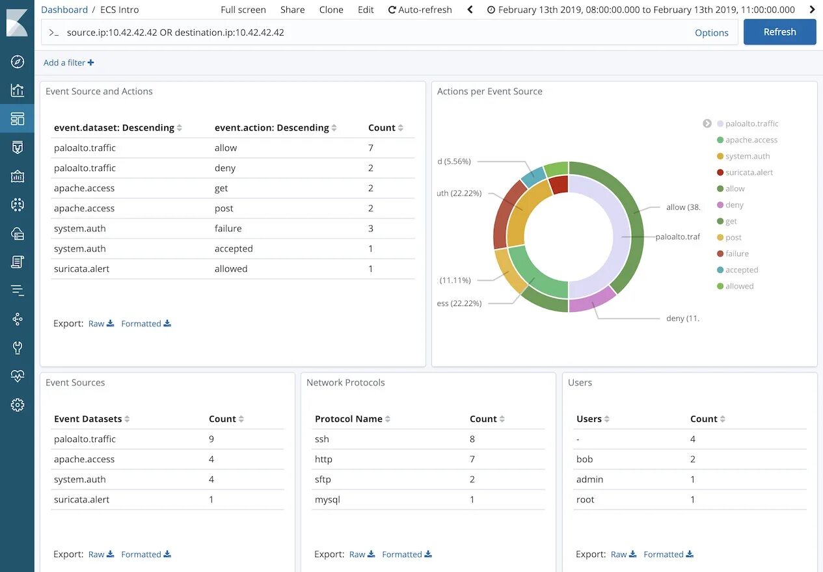
Task: Collapse the legend with the arrow toggle
Action: 707,123
